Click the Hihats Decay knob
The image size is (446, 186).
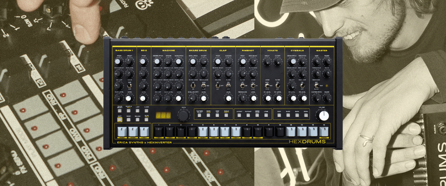(x=267, y=61)
